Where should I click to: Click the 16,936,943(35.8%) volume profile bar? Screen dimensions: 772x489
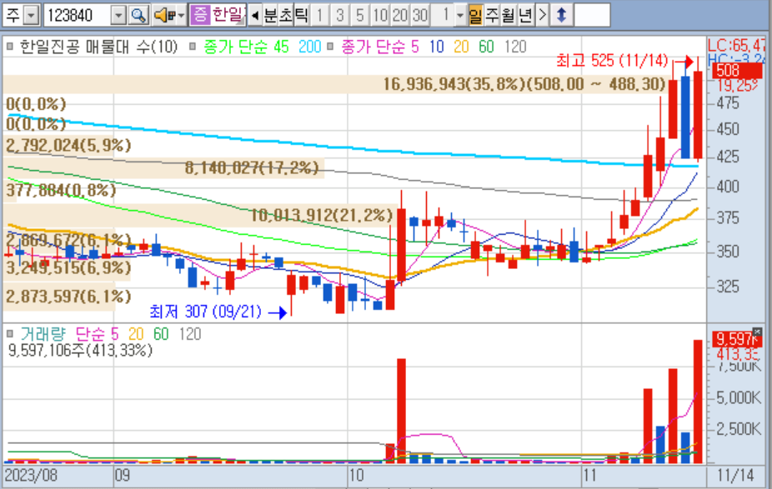pyautogui.click(x=335, y=84)
